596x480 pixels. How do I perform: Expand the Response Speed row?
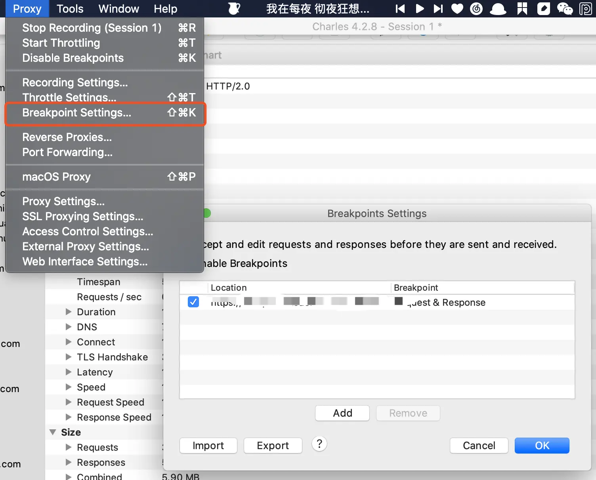pyautogui.click(x=69, y=417)
